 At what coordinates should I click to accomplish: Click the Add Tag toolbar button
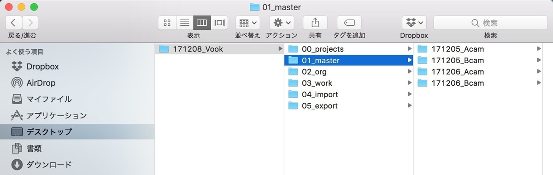349,23
